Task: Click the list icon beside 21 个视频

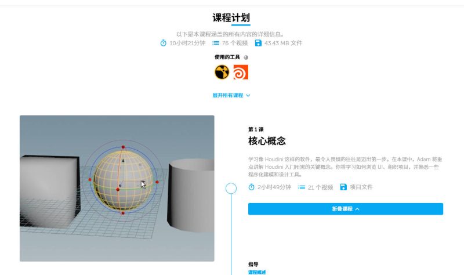Action: point(302,187)
